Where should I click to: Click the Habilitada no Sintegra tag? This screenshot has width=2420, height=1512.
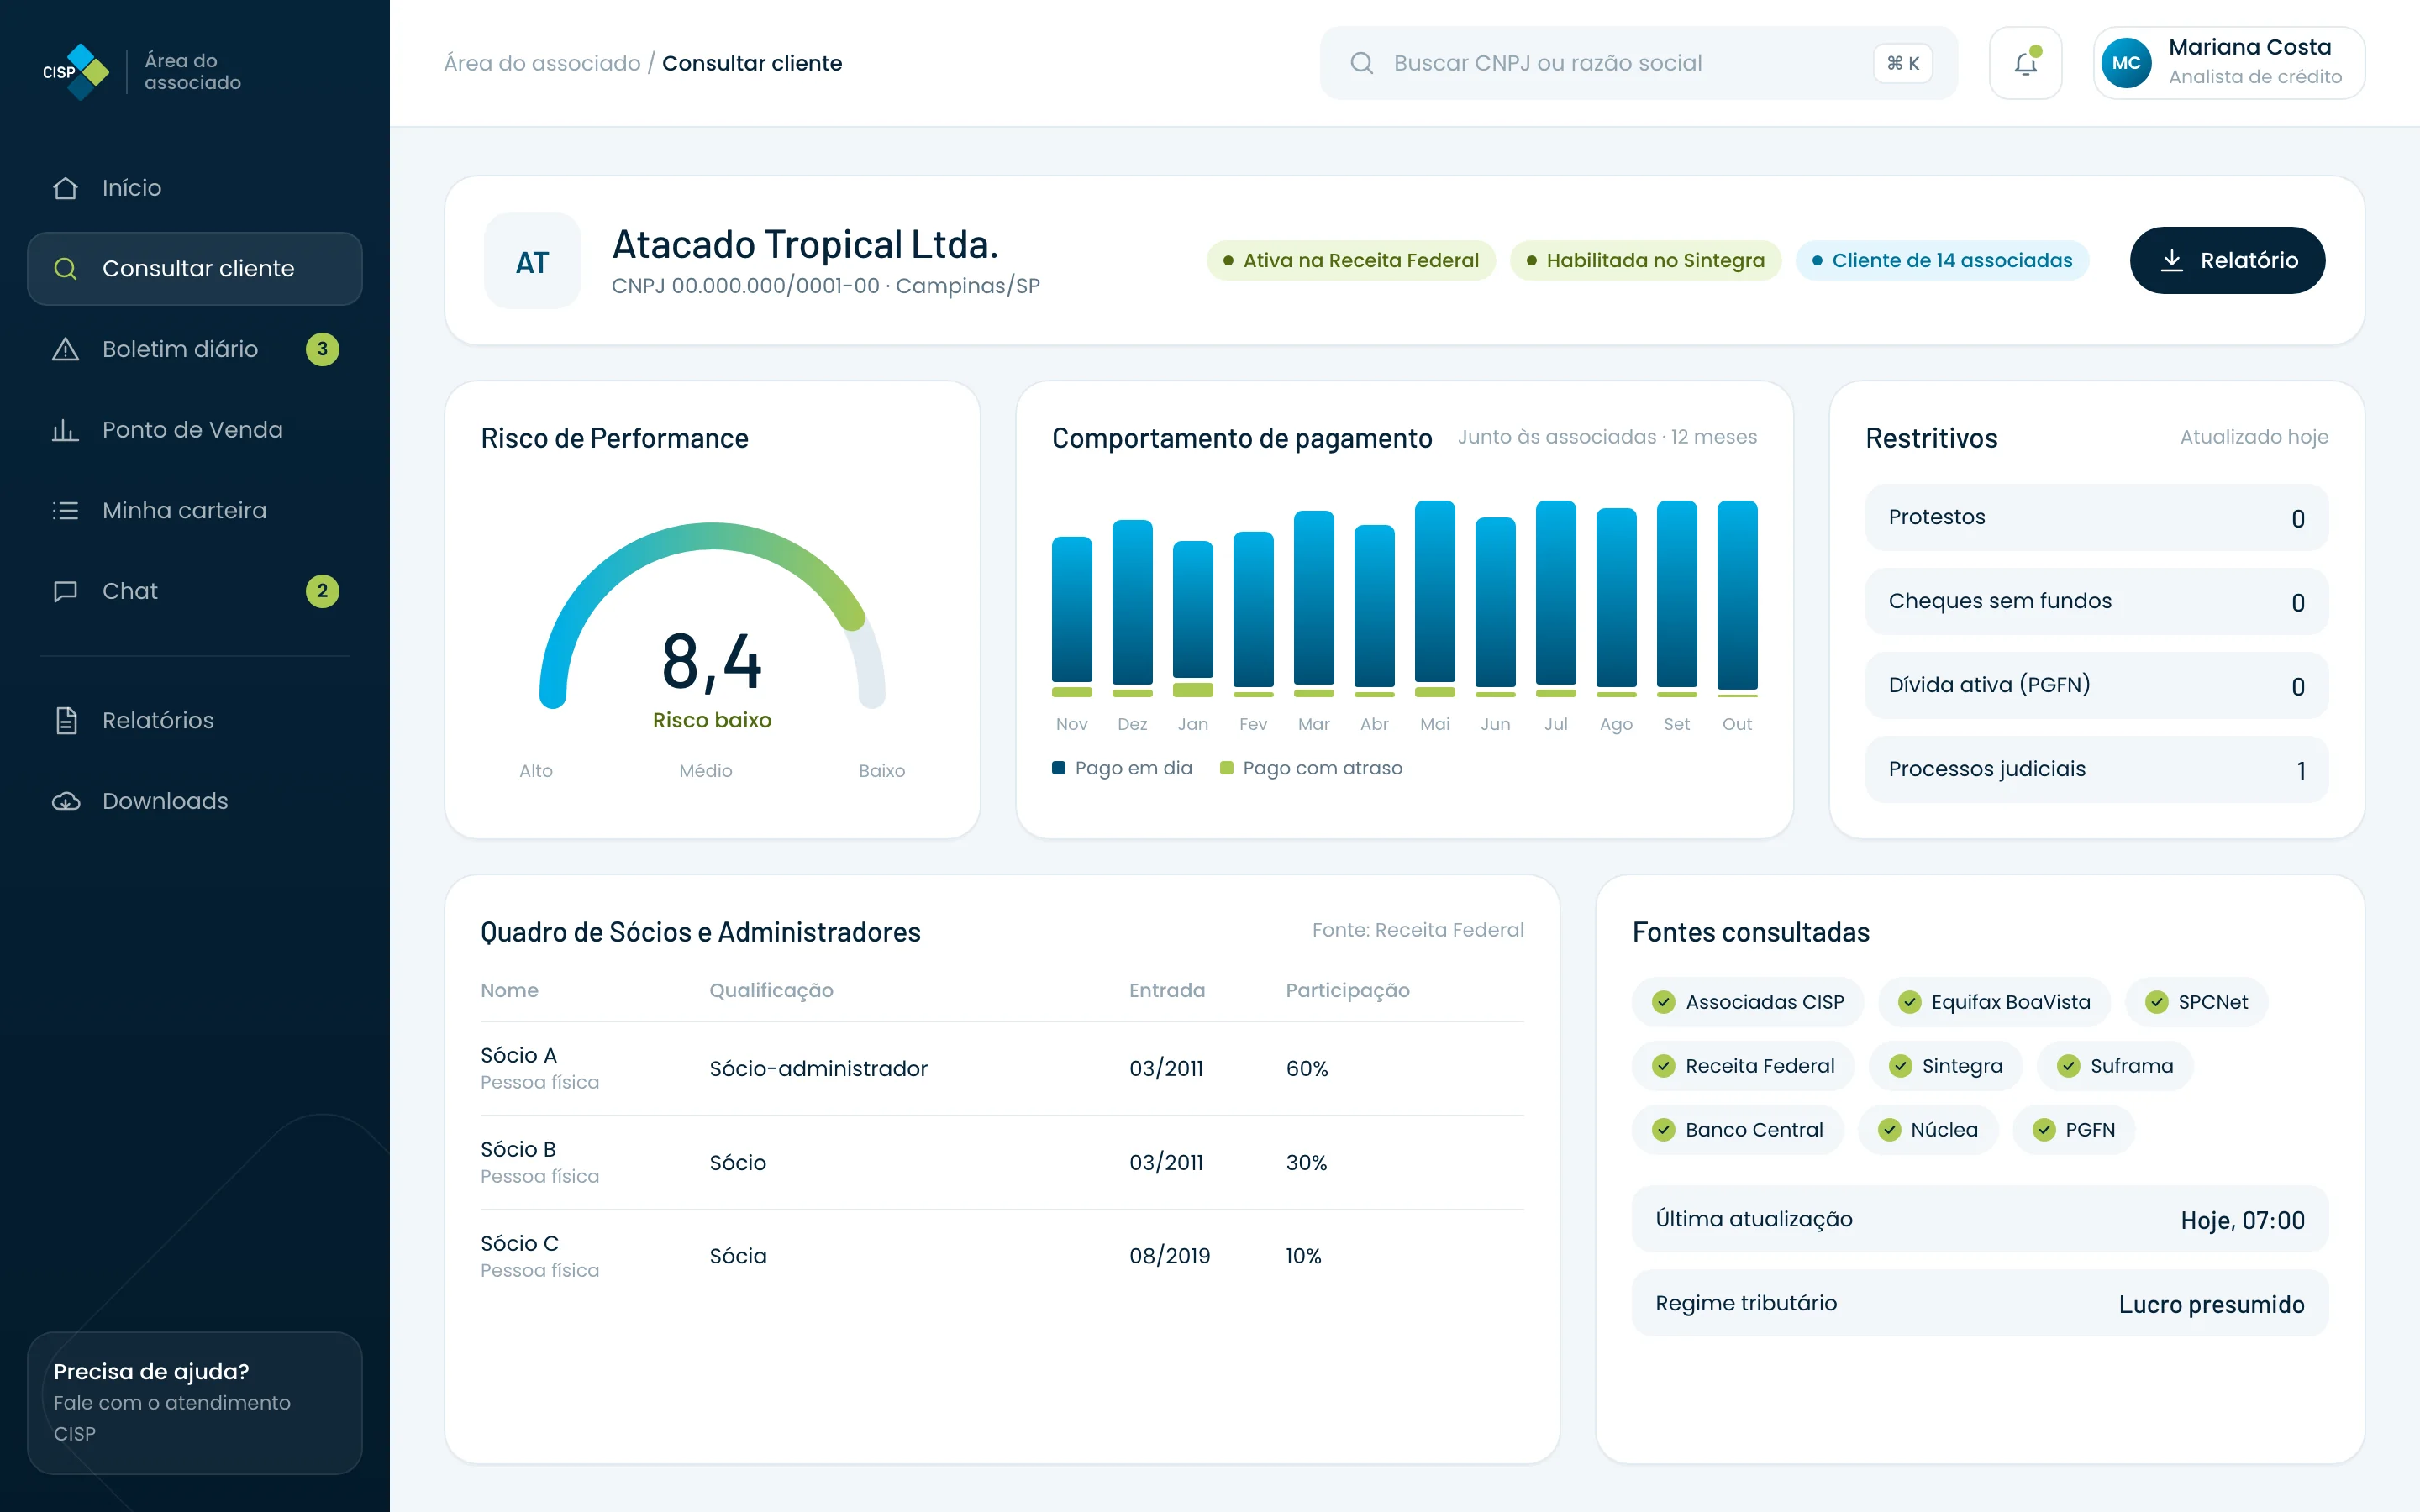[1645, 260]
